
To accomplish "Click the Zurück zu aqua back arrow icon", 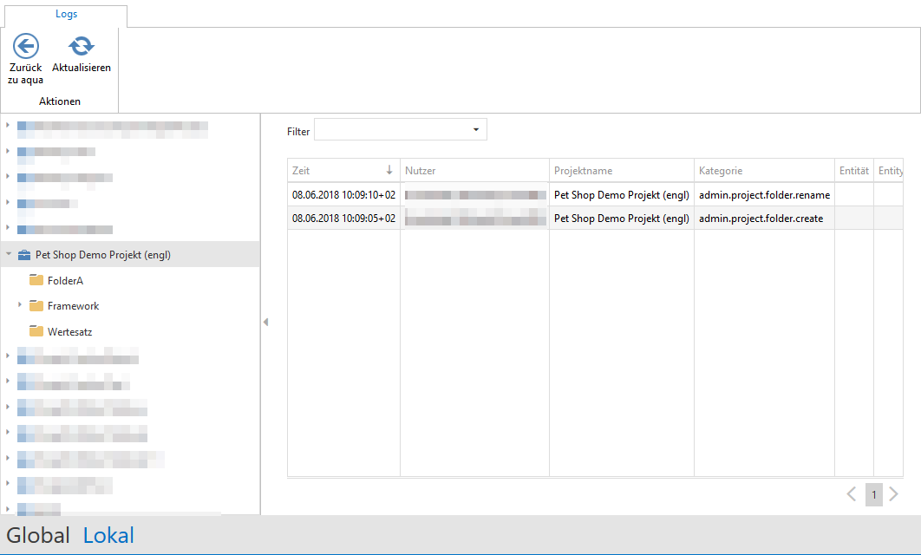I will point(25,47).
